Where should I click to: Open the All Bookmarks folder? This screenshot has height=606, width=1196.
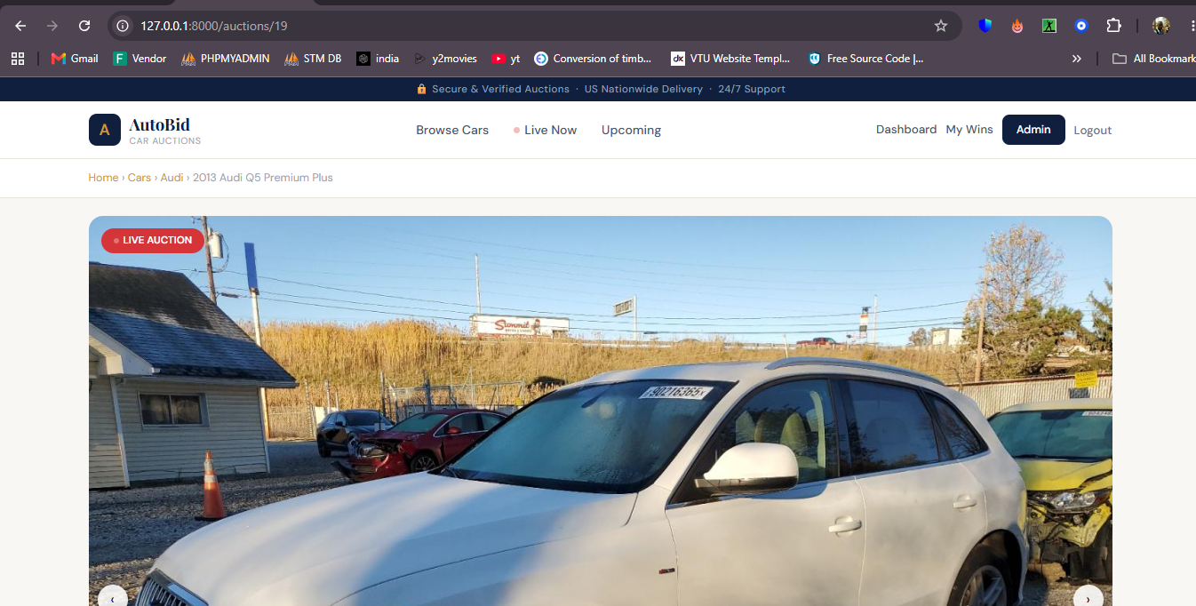pyautogui.click(x=1154, y=59)
